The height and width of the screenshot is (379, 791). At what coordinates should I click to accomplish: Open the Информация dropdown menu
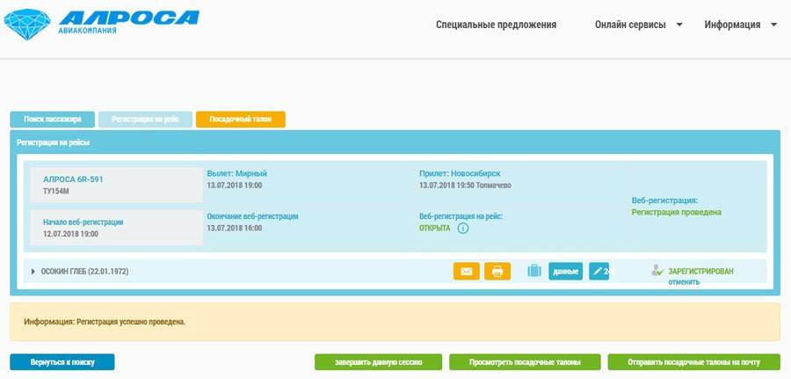740,25
